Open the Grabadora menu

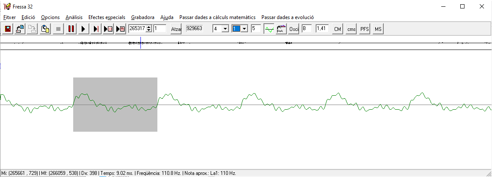pyautogui.click(x=143, y=17)
